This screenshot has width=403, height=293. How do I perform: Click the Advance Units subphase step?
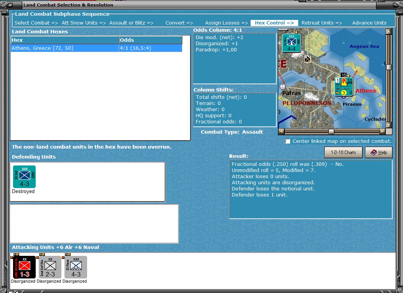coord(369,23)
